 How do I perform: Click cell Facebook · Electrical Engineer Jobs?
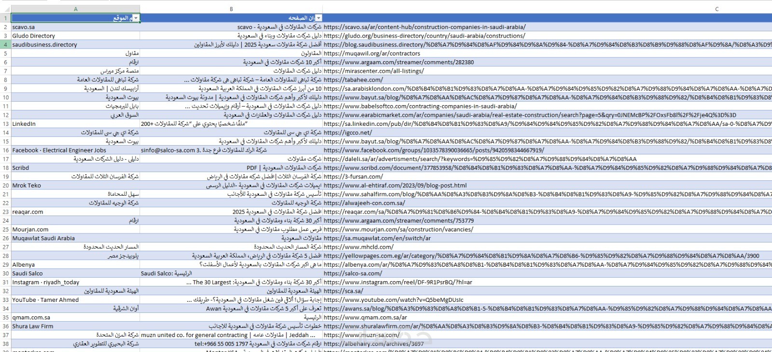click(x=75, y=150)
